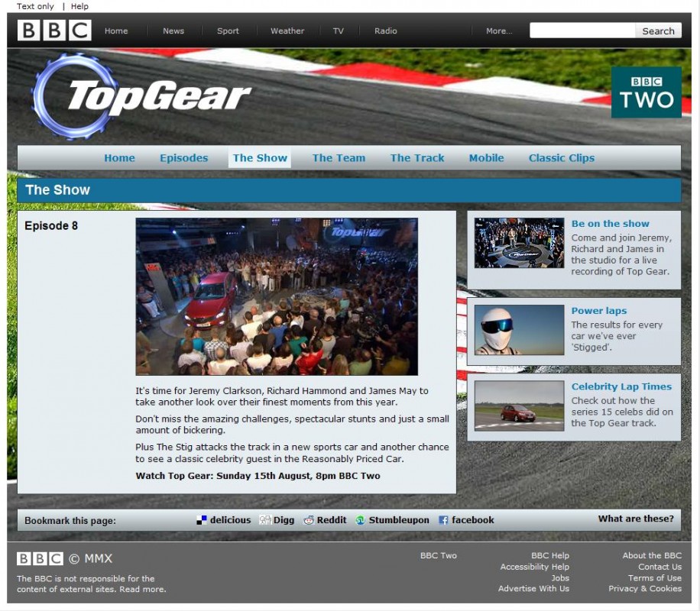
Task: Open the What are these? link
Action: 636,519
